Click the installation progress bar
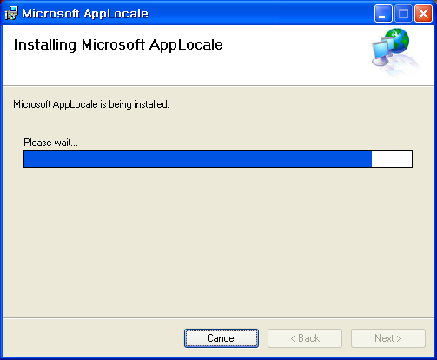 [218, 159]
